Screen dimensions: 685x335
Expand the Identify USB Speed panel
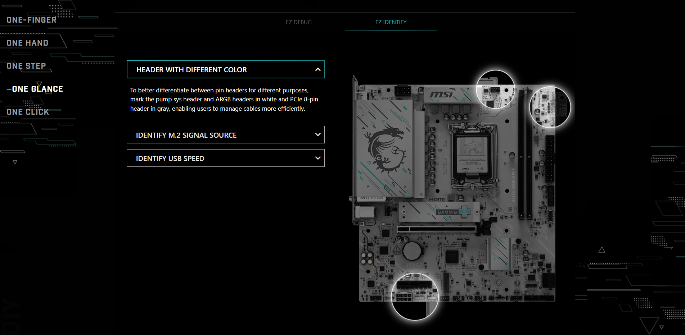tap(226, 158)
